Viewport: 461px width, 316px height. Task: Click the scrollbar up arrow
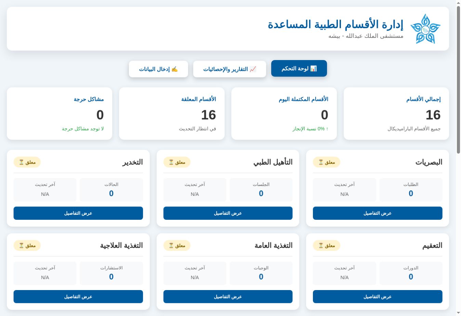point(458,3)
